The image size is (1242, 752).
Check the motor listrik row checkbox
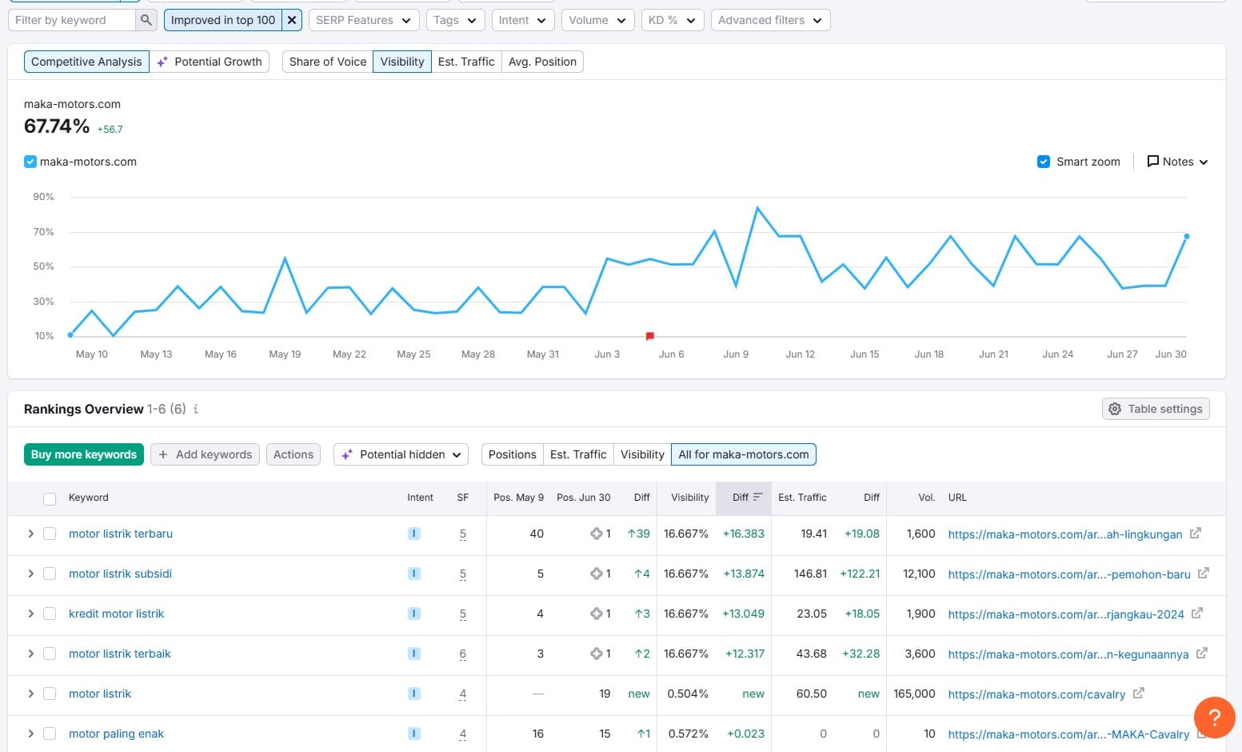[50, 694]
